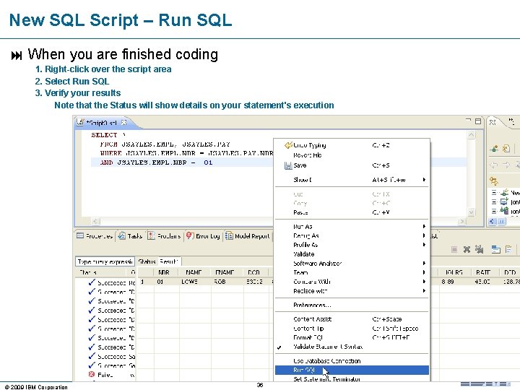The width and height of the screenshot is (520, 390).
Task: Click the new SQL script icon in right panel
Action: pyautogui.click(x=506, y=149)
